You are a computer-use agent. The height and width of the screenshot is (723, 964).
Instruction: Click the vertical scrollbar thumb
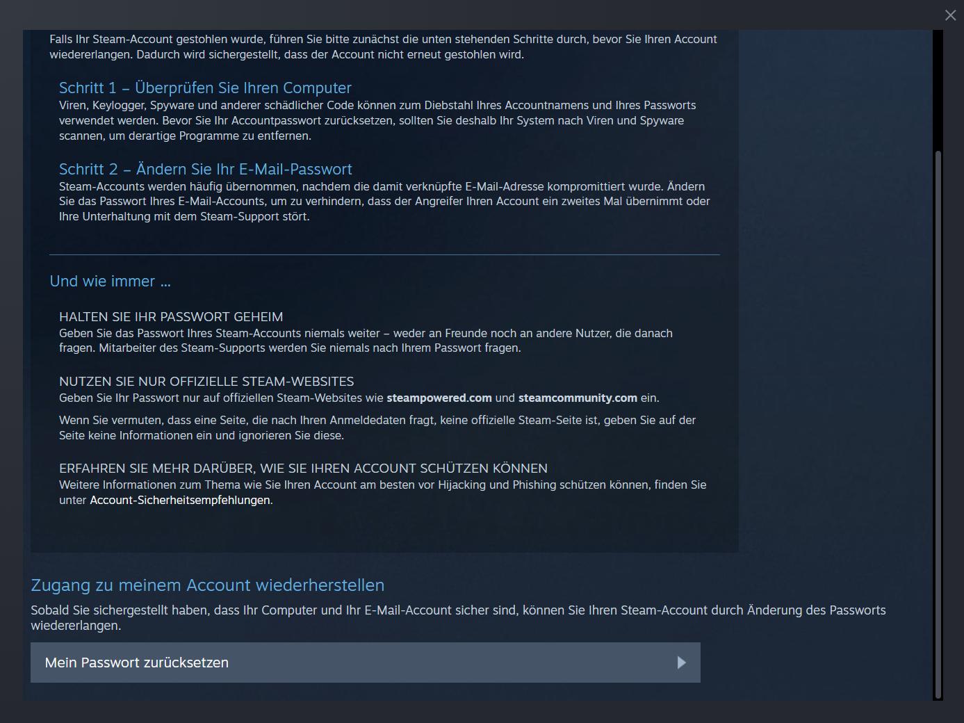point(938,424)
